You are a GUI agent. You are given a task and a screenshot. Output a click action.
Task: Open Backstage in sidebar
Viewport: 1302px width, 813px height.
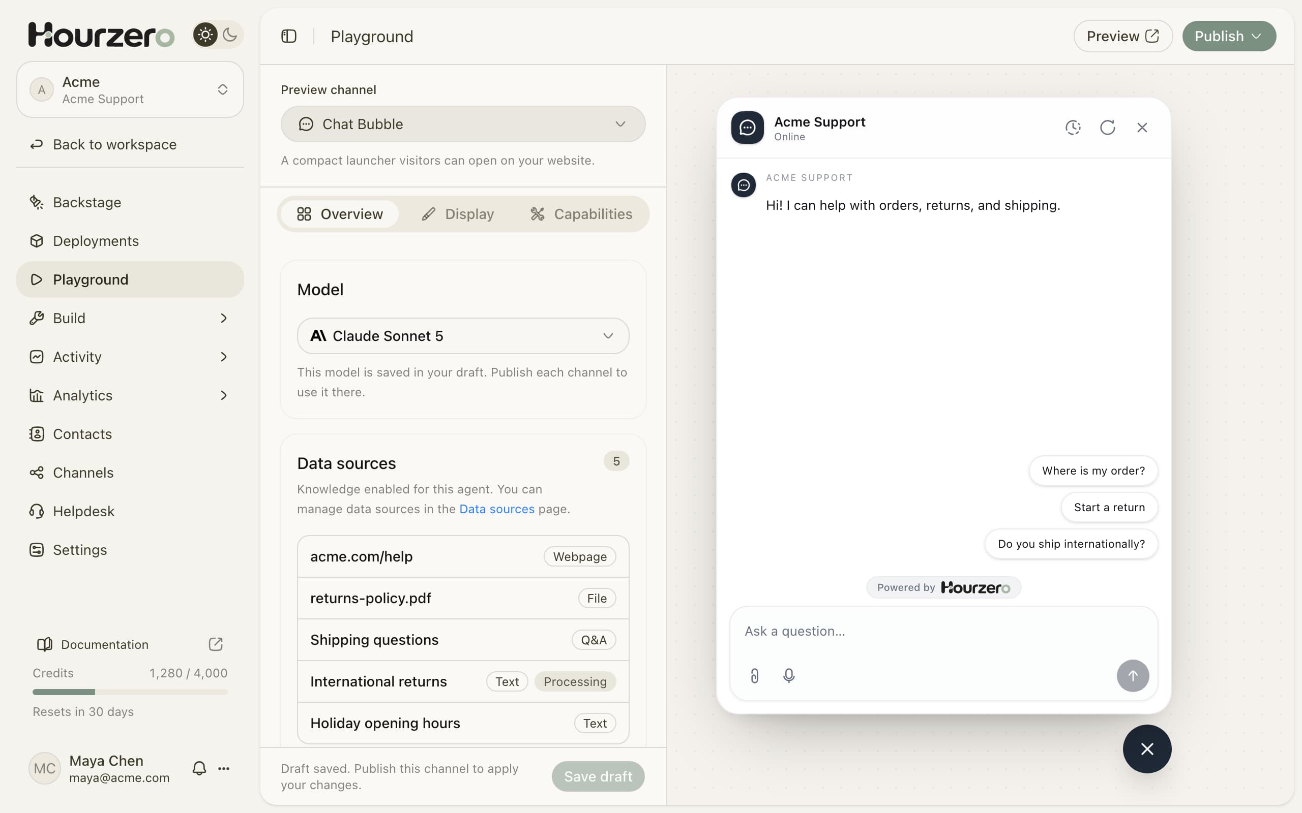(x=130, y=202)
